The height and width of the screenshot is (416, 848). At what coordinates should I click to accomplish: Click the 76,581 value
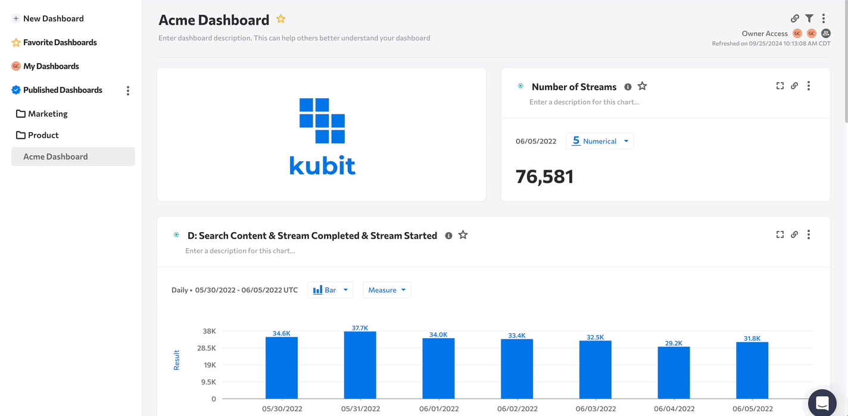pos(544,177)
